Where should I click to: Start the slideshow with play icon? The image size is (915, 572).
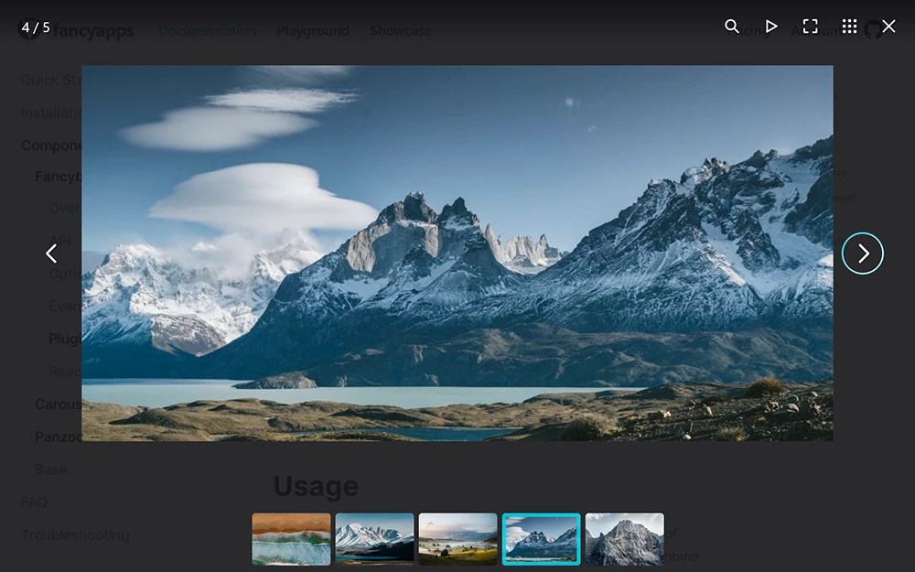click(x=771, y=27)
